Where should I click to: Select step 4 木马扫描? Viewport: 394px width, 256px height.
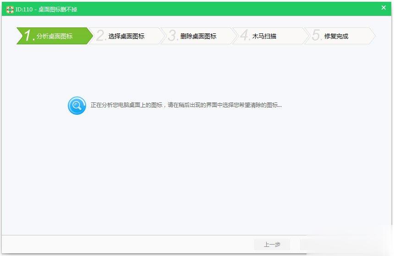(x=270, y=36)
